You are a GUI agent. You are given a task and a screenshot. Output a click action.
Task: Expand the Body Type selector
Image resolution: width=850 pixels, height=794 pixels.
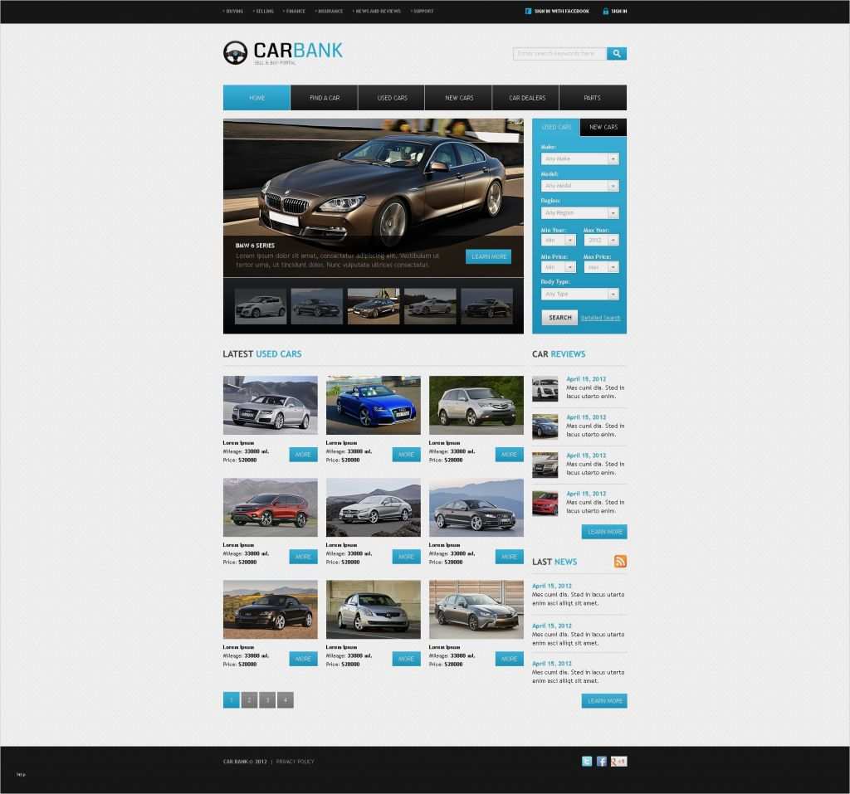pyautogui.click(x=579, y=294)
